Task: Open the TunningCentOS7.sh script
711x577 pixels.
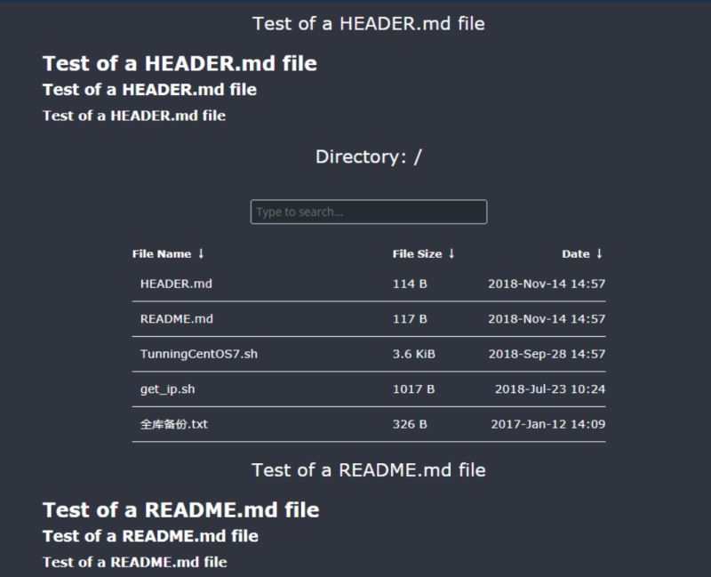Action: 199,354
